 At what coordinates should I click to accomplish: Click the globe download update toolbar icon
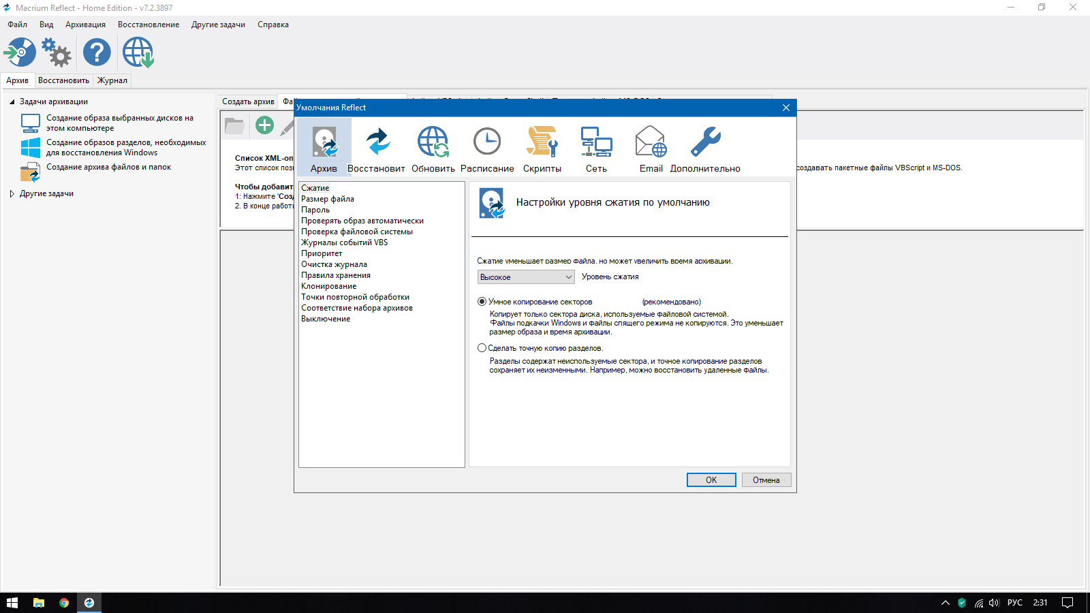point(138,52)
